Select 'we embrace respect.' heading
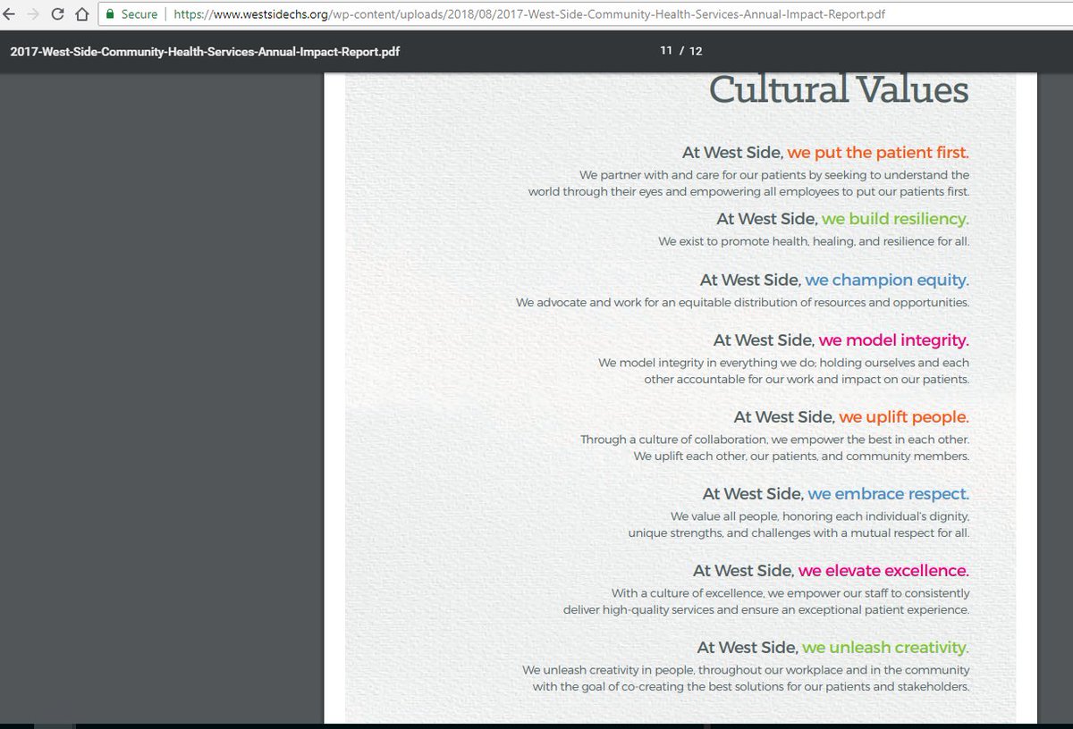Image resolution: width=1073 pixels, height=729 pixels. 888,494
